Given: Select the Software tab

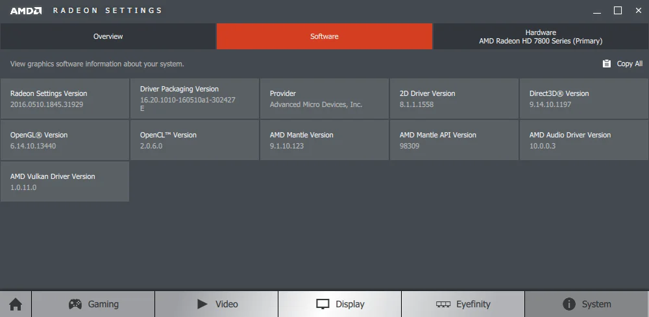Looking at the screenshot, I should (324, 36).
